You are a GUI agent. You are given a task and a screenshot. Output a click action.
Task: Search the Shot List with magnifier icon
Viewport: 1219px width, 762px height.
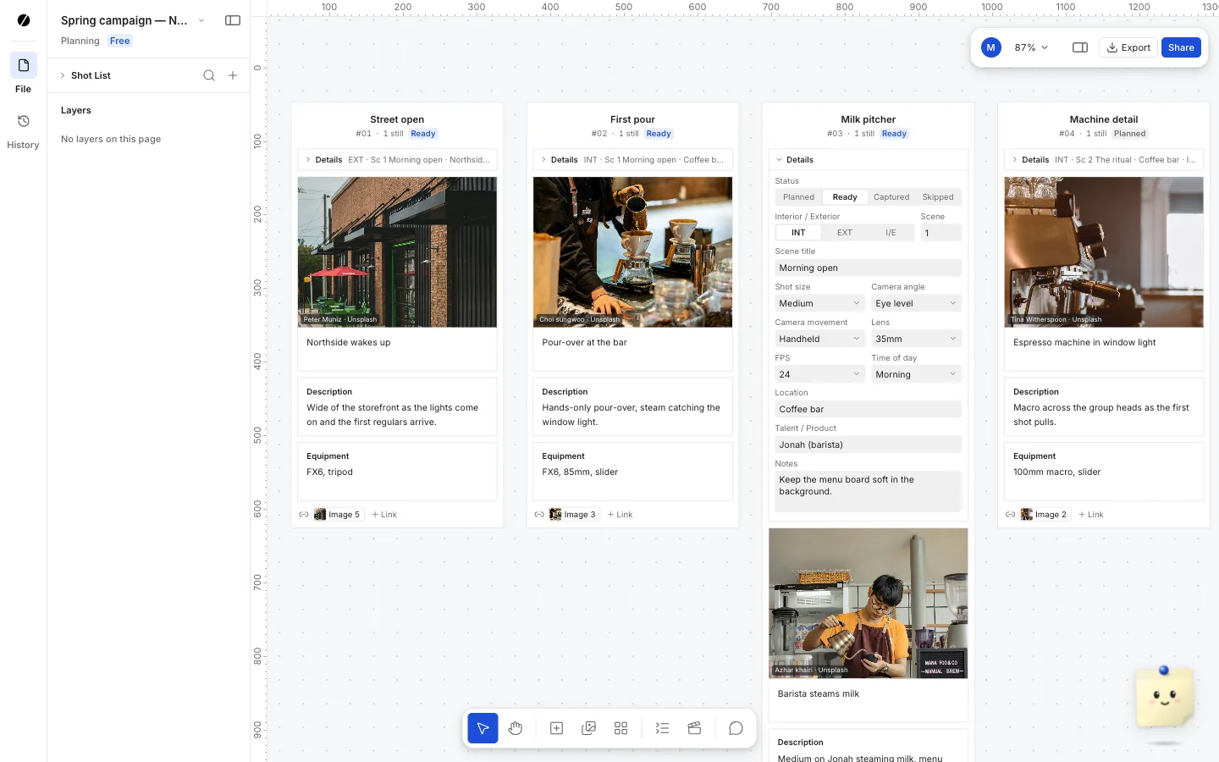click(x=209, y=75)
